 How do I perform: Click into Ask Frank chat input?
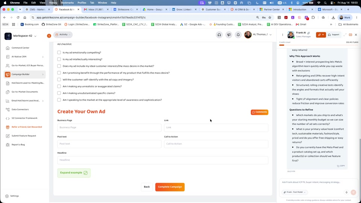319,182
